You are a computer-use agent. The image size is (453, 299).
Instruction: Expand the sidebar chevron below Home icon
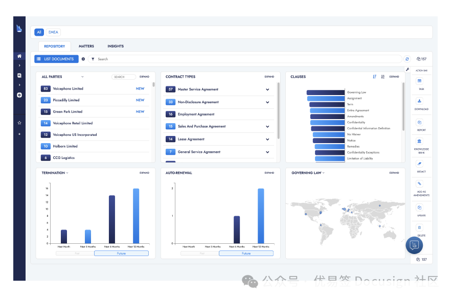point(19,65)
